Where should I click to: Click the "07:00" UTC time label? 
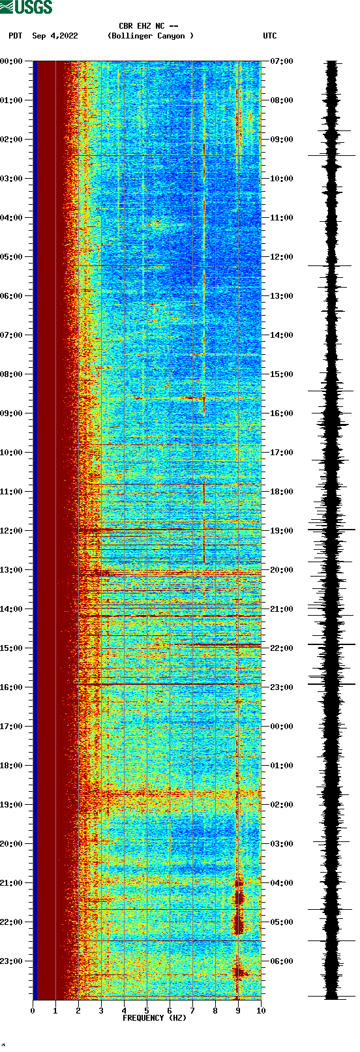click(x=282, y=61)
